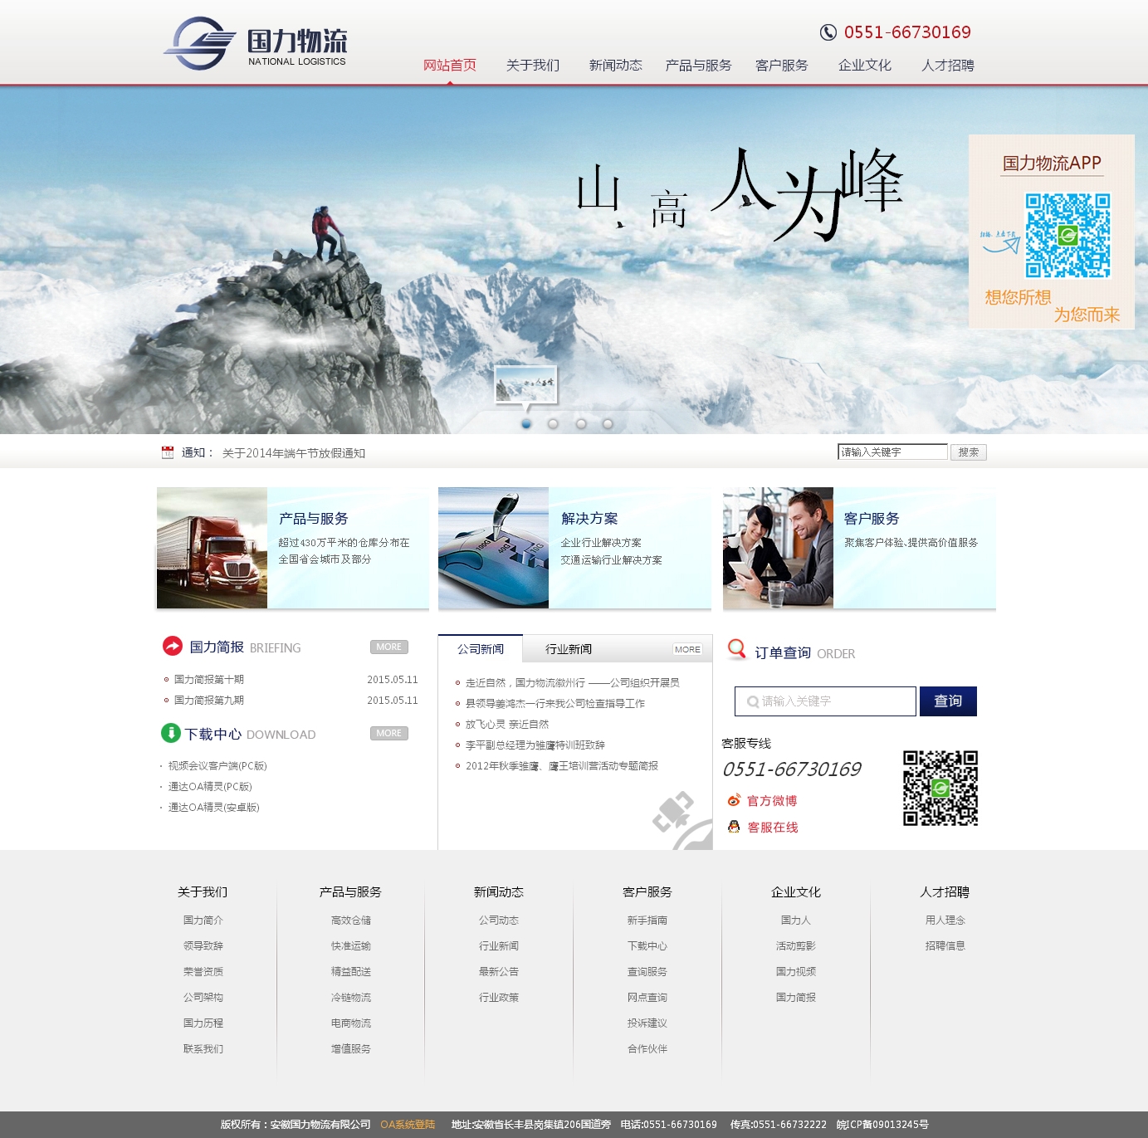Switch to the second carousel slide dot
The image size is (1148, 1138).
click(553, 424)
